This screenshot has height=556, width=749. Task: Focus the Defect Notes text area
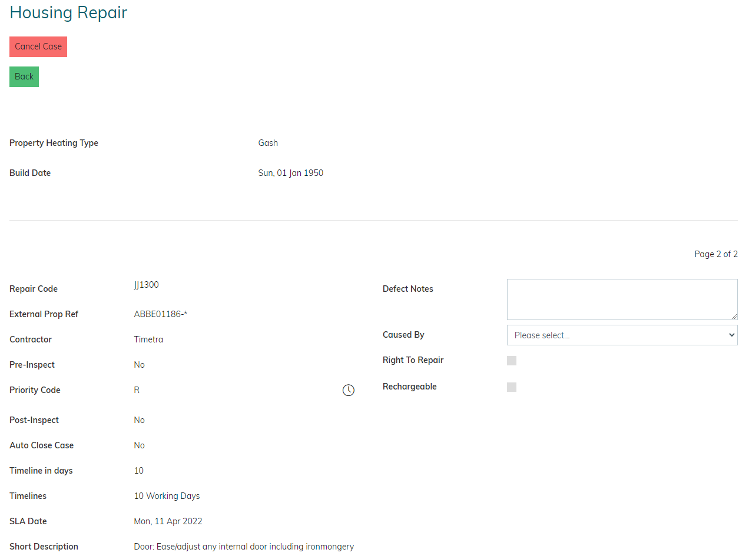point(621,299)
